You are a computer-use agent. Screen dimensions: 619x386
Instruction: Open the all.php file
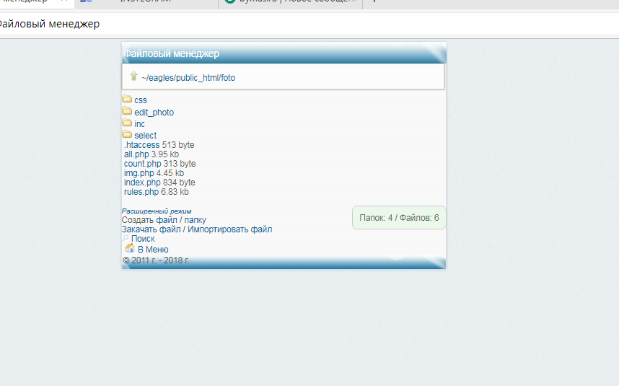pyautogui.click(x=136, y=154)
